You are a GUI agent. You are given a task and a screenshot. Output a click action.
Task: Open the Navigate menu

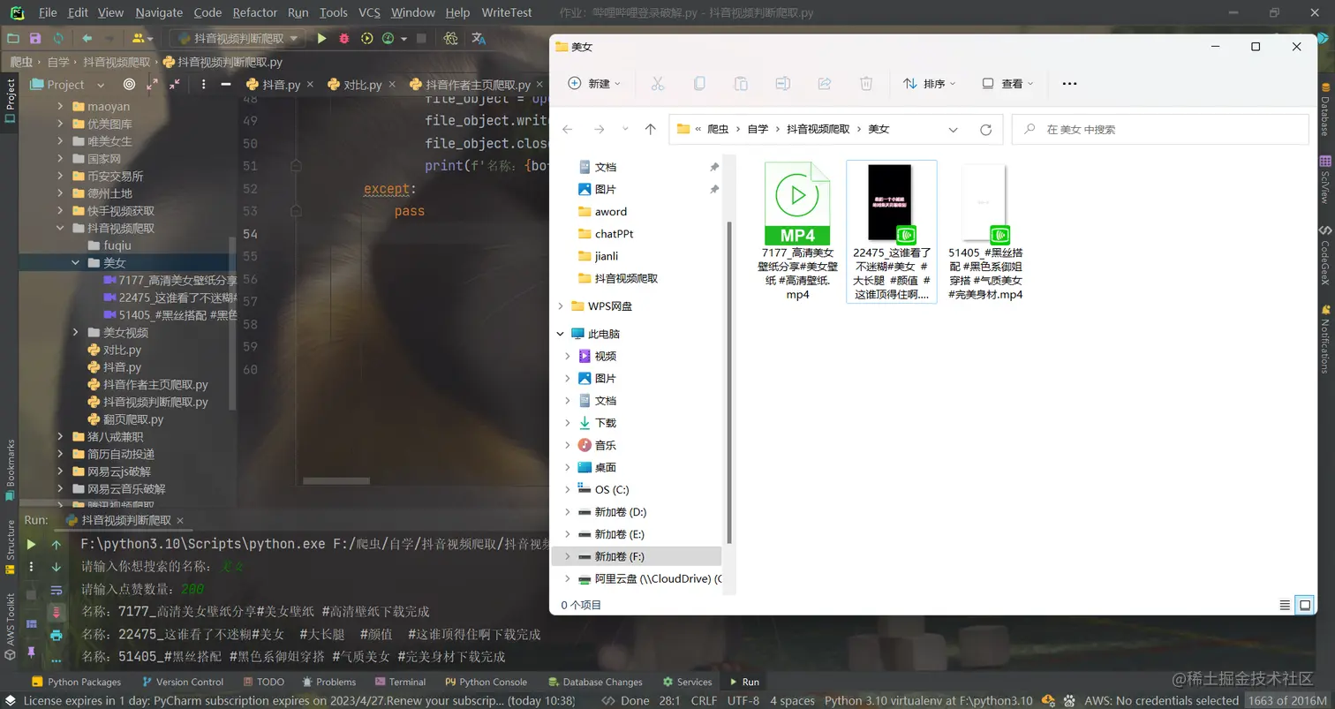159,12
